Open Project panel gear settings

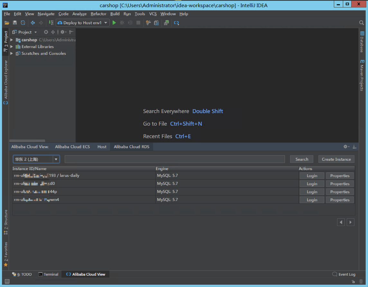pyautogui.click(x=63, y=32)
